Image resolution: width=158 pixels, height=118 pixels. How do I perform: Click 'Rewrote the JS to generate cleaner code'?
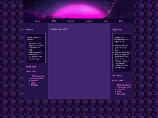click(121, 48)
